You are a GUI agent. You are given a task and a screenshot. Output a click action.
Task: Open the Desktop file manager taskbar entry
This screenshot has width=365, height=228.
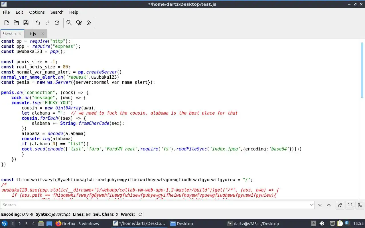click(196, 223)
